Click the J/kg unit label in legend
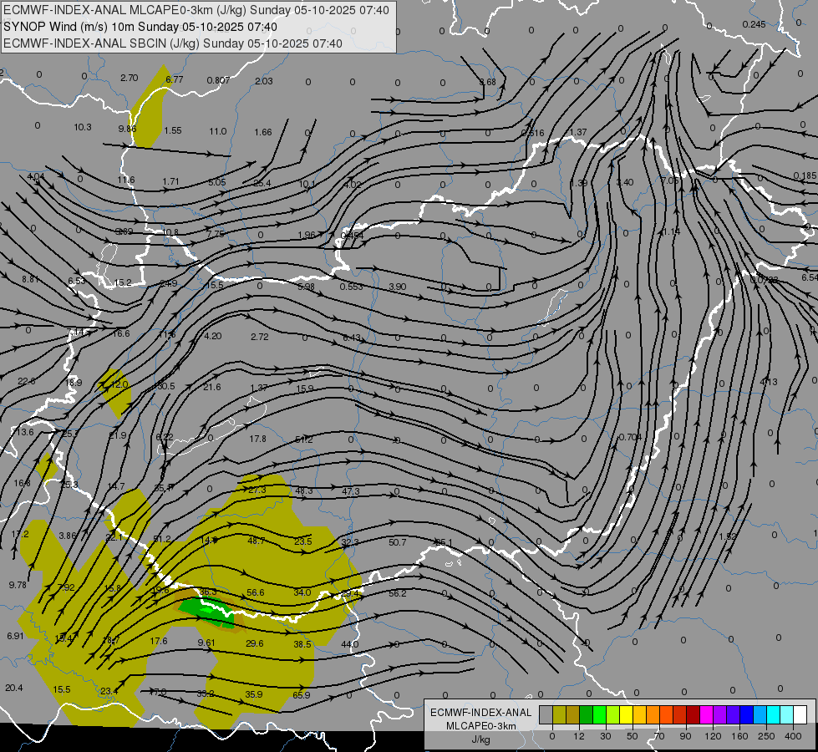Viewport: 818px width, 752px height. tap(480, 739)
